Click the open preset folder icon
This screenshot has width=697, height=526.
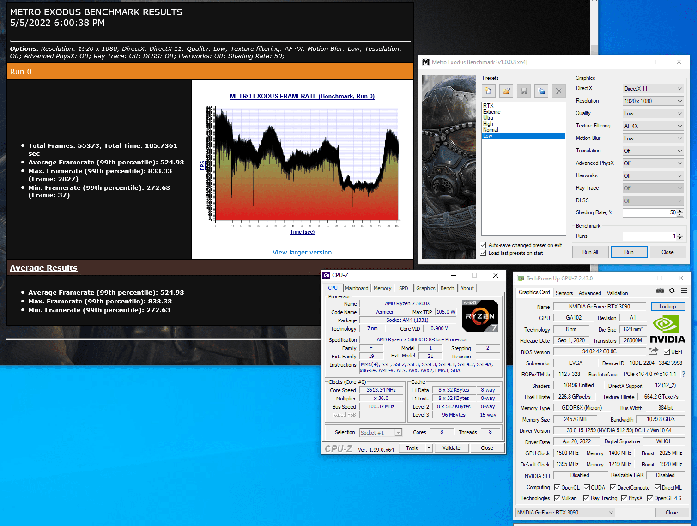[506, 91]
